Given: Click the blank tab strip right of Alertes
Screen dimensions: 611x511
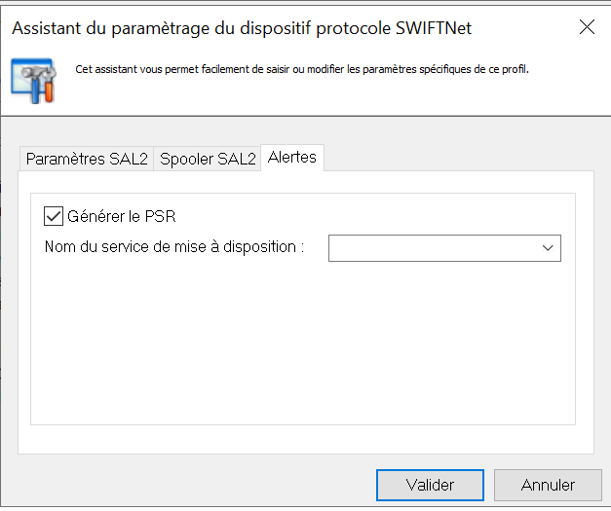Looking at the screenshot, I should pos(458,158).
